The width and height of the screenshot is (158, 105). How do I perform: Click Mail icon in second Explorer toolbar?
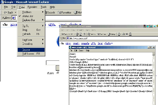coord(119,34)
